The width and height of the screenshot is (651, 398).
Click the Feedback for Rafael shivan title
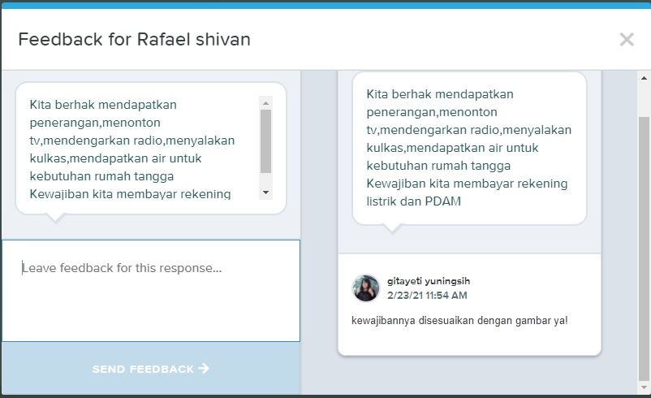pos(135,40)
